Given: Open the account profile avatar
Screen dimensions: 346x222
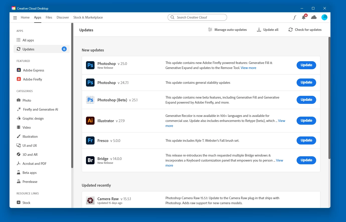Looking at the screenshot, I should pyautogui.click(x=324, y=17).
